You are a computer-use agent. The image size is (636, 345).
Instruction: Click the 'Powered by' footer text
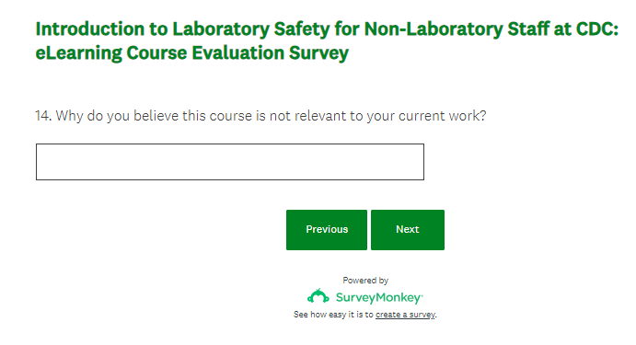pyautogui.click(x=365, y=280)
